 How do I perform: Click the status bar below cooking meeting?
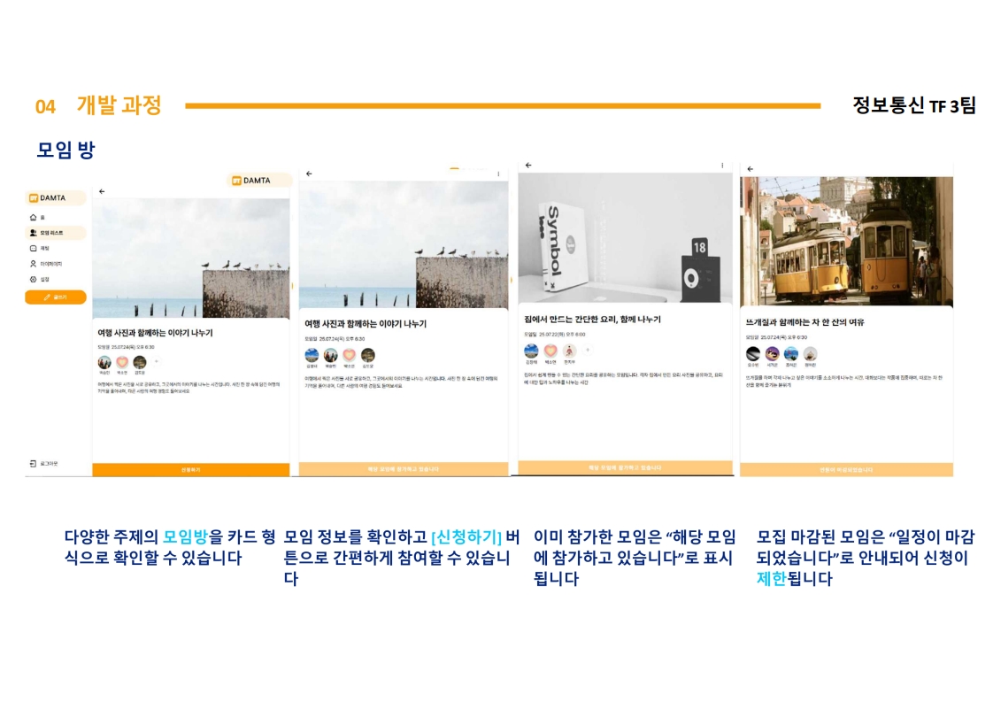point(625,467)
